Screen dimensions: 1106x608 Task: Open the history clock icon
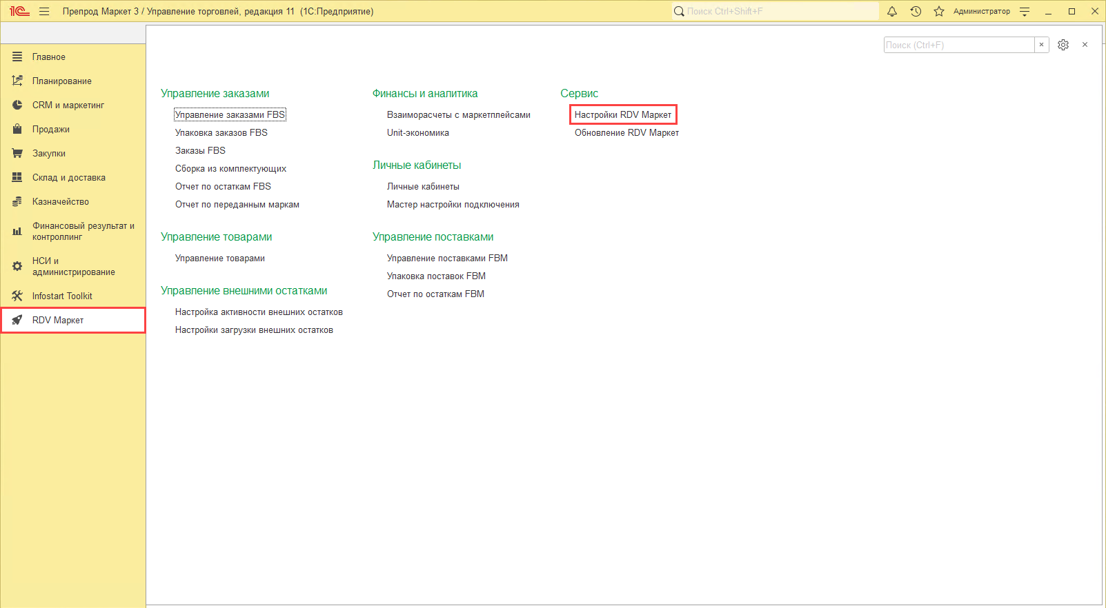pyautogui.click(x=916, y=11)
